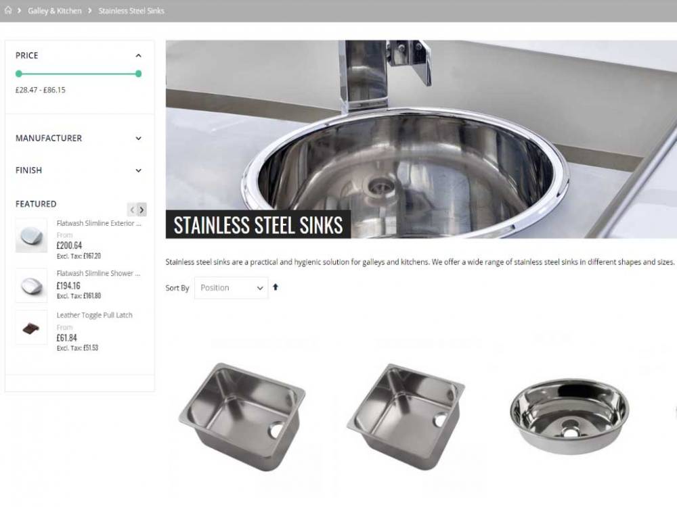Open Galley & Kitchen breadcrumb link

(54, 11)
